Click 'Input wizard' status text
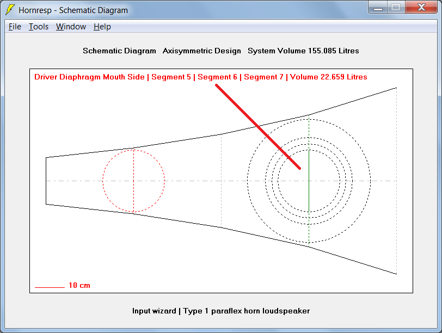Image resolution: width=442 pixels, height=333 pixels. click(x=154, y=311)
